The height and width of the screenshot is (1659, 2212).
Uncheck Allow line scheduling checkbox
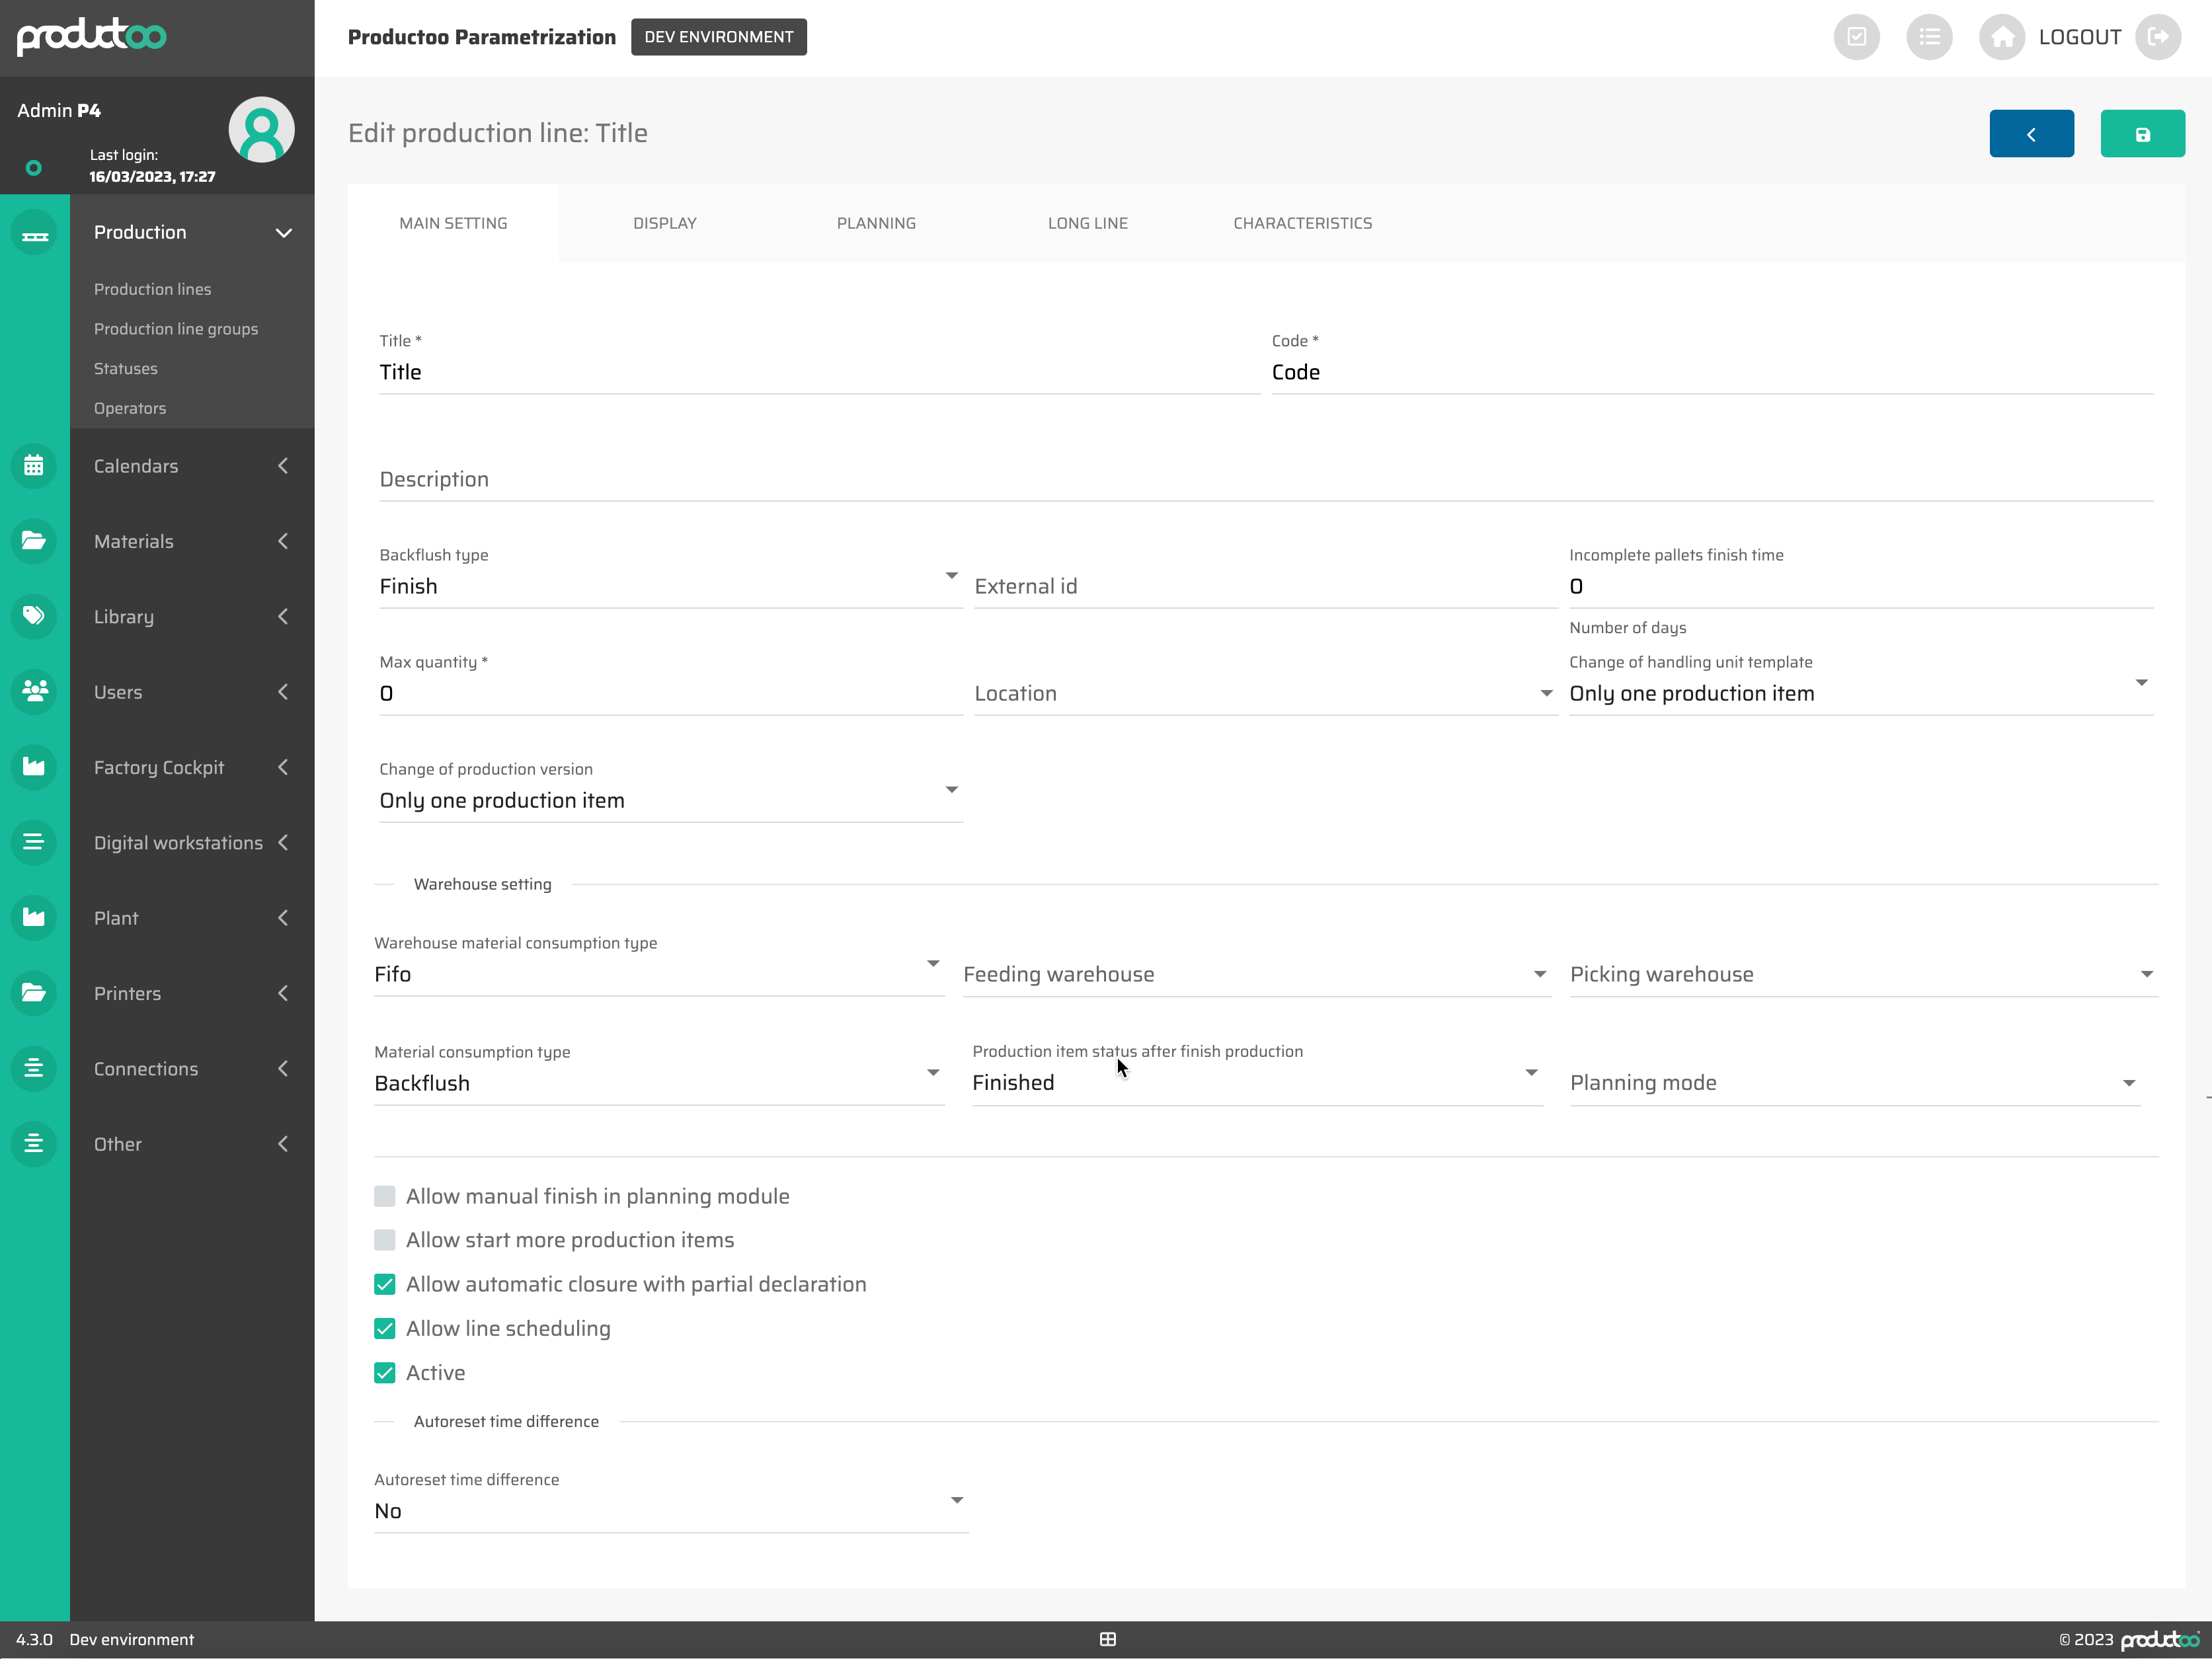click(385, 1328)
